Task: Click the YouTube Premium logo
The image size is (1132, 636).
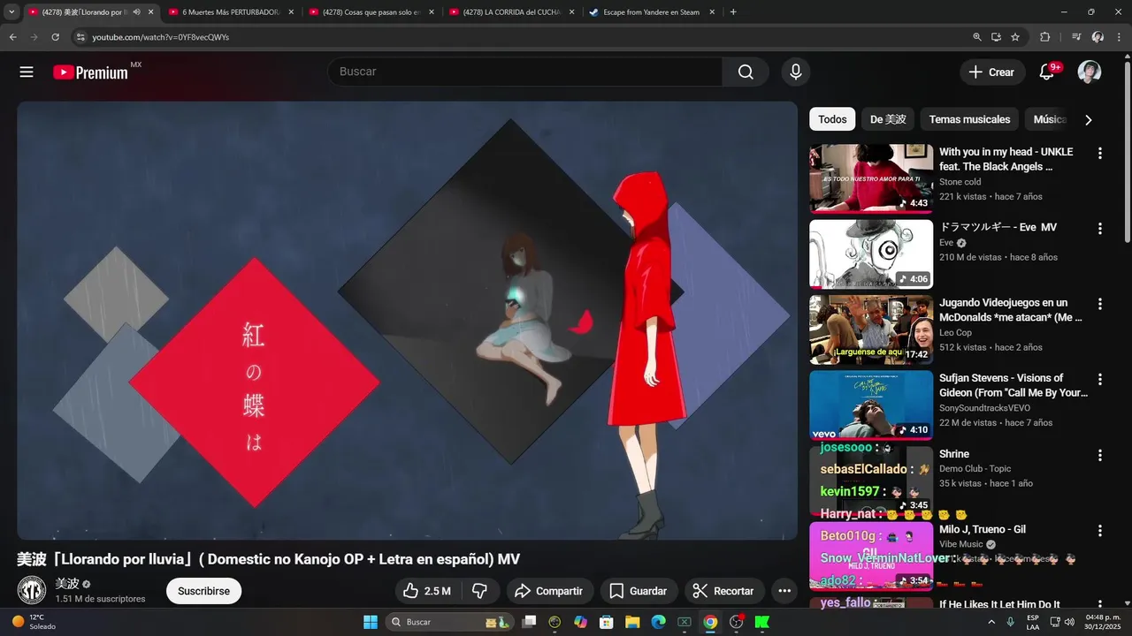Action: tap(91, 72)
